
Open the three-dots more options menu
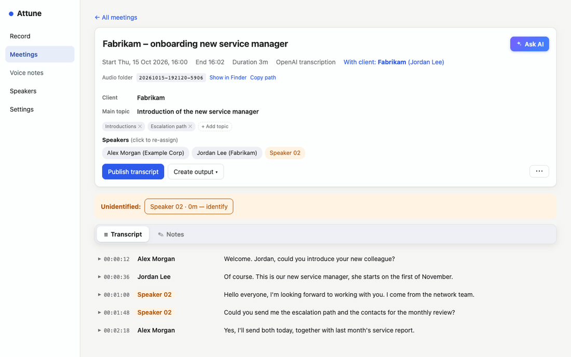(x=539, y=171)
